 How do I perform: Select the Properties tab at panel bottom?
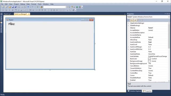147,91
